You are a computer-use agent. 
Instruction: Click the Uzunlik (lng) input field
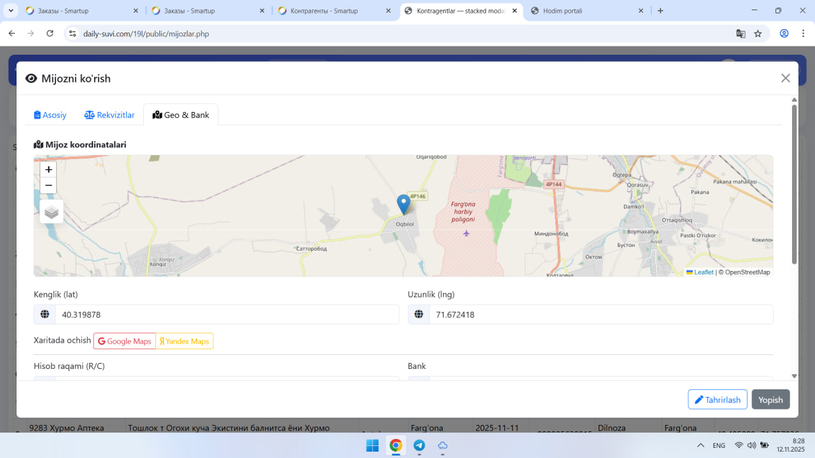click(x=601, y=314)
